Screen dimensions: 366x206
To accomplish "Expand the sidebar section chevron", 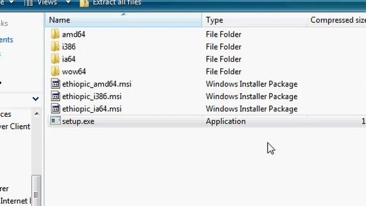I will pyautogui.click(x=35, y=99).
